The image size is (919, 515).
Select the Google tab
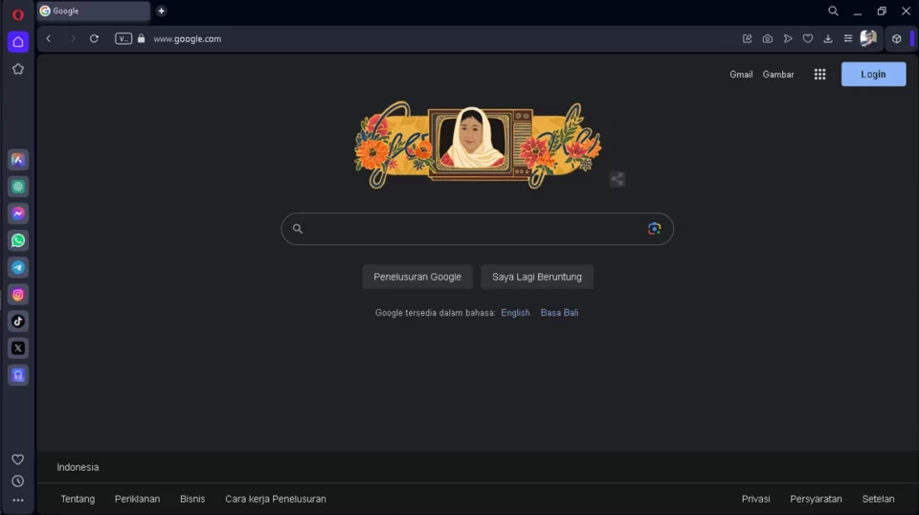[x=93, y=11]
